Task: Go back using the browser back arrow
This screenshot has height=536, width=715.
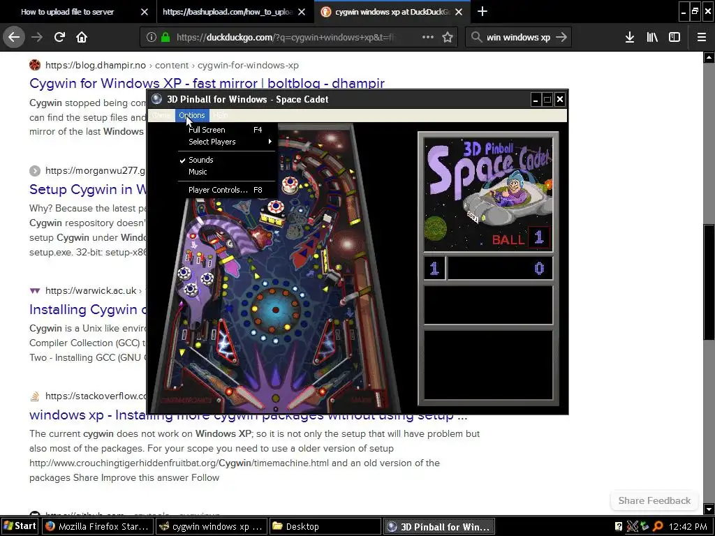Action: pos(14,37)
